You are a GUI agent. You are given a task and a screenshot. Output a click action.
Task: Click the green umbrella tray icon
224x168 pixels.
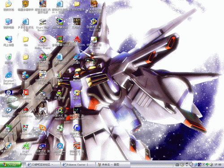[207, 164]
